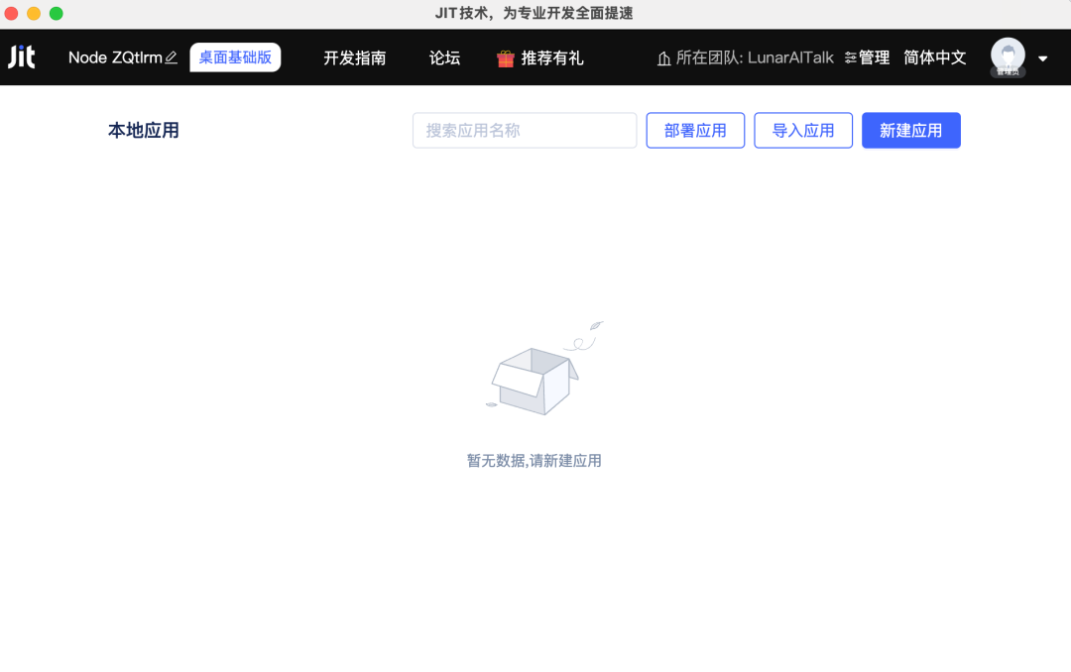Maximize the window with the green button

pos(57,13)
